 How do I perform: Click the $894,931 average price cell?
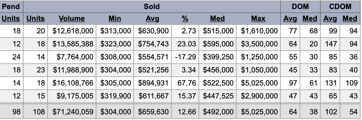coord(153,83)
